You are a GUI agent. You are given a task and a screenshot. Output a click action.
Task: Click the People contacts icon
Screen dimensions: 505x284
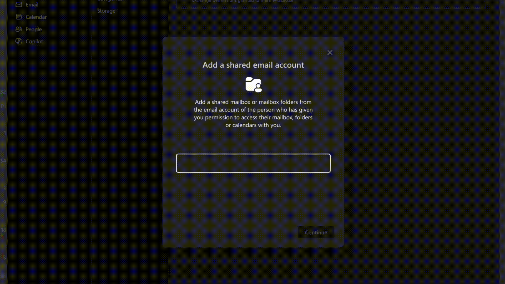coord(19,29)
